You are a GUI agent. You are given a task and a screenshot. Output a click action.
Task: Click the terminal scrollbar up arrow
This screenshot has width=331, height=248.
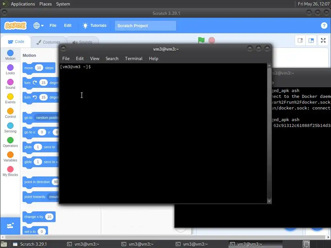click(269, 66)
